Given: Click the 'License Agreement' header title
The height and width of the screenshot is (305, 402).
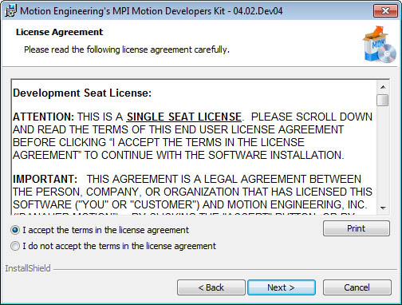Looking at the screenshot, I should [59, 32].
